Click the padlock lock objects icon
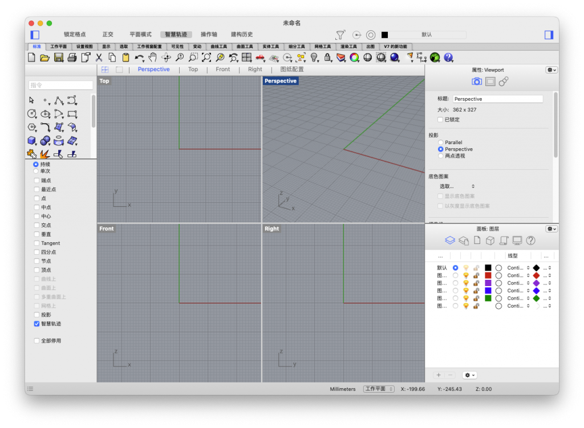 [x=328, y=58]
